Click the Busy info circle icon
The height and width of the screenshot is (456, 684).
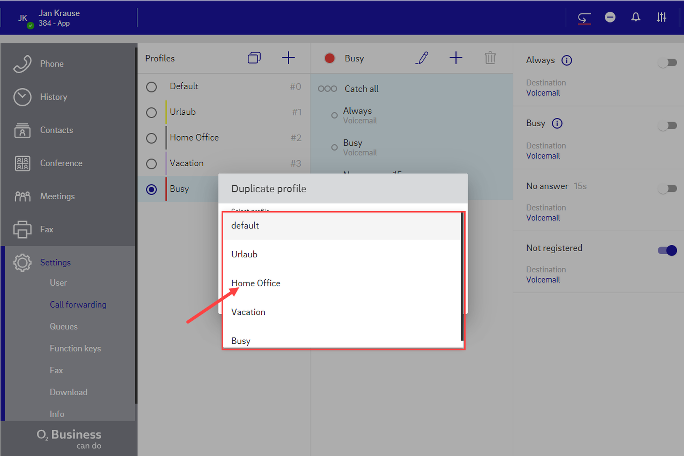coord(557,123)
